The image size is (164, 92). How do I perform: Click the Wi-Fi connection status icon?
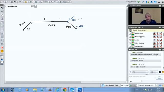139,2
